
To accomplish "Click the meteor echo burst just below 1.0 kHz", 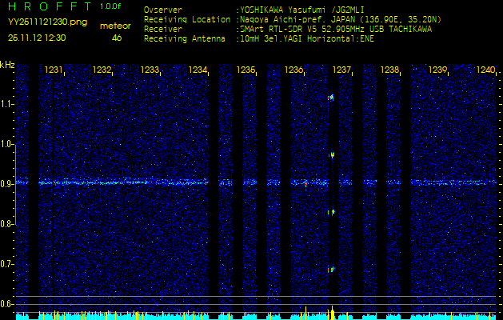I will click(332, 155).
